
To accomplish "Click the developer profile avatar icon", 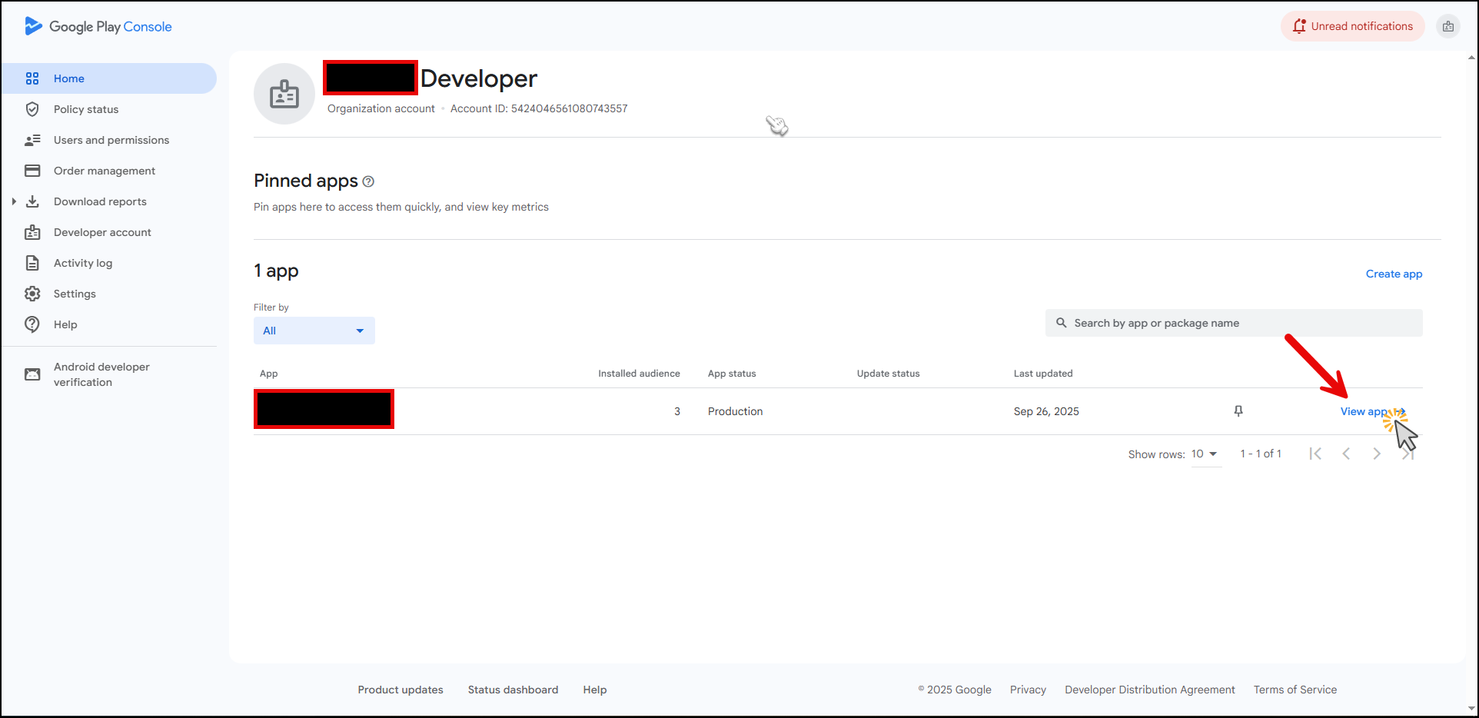I will (x=284, y=94).
